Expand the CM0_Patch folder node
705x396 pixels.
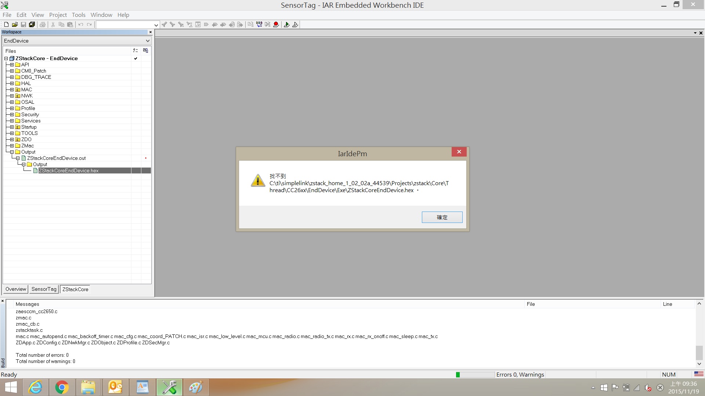tap(12, 71)
